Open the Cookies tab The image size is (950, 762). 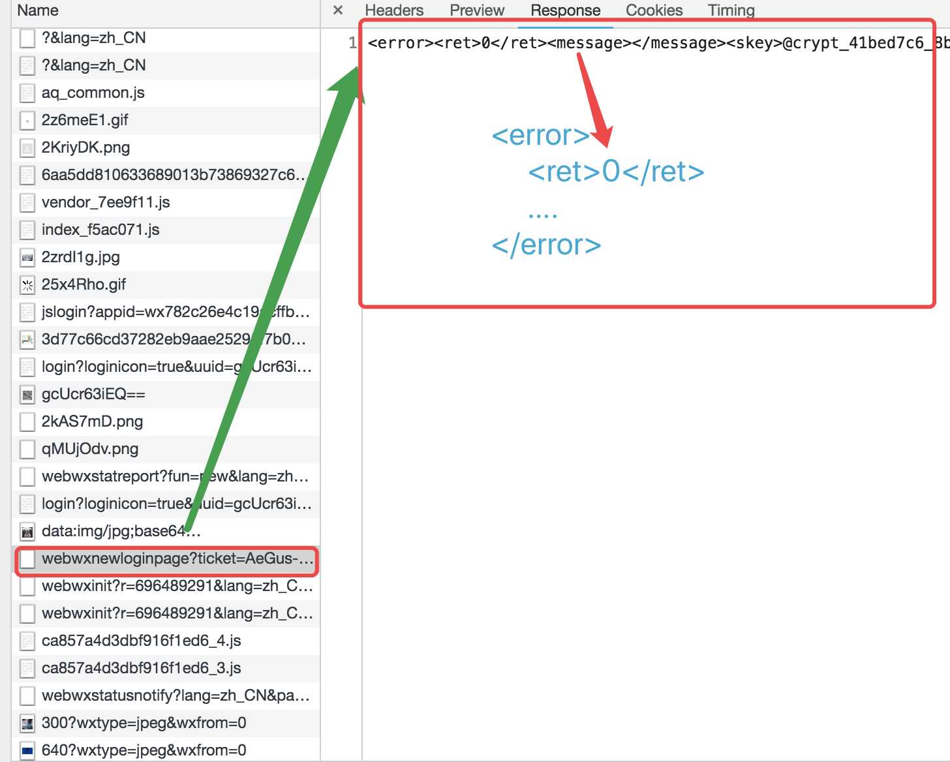[654, 10]
